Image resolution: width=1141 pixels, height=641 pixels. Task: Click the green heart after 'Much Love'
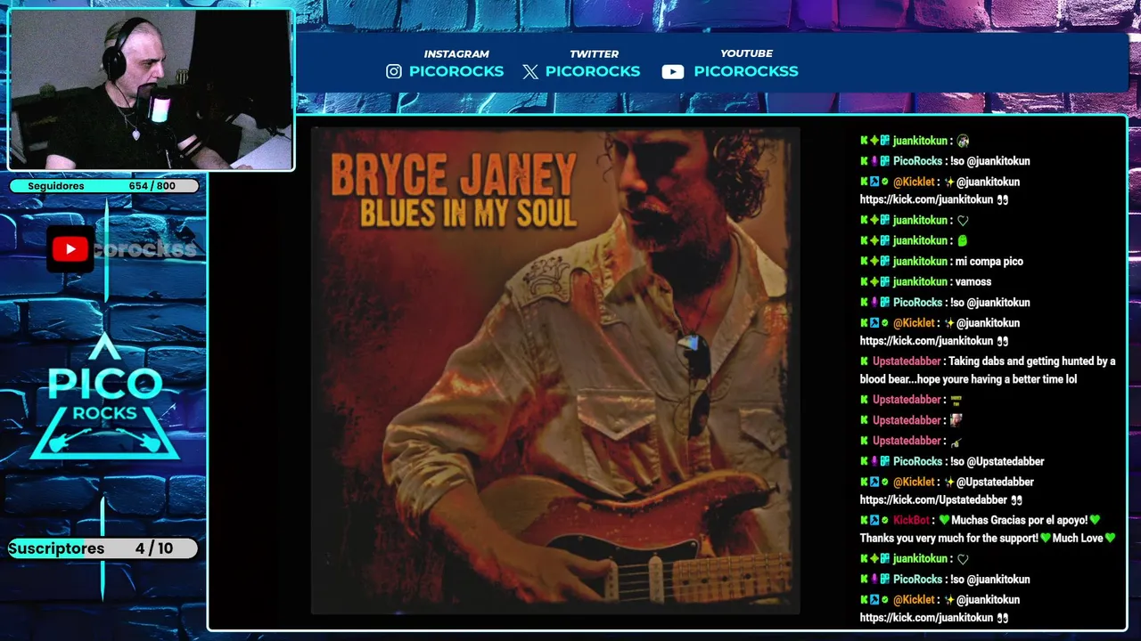1110,538
